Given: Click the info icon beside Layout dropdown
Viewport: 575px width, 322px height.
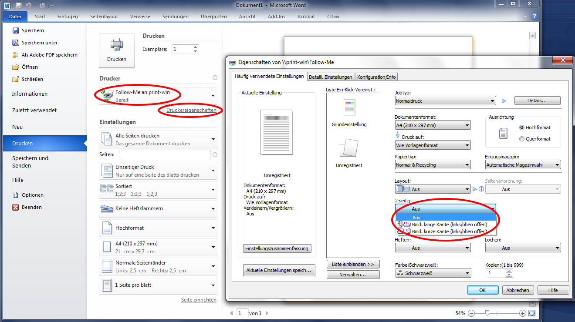Looking at the screenshot, I should click(x=481, y=189).
